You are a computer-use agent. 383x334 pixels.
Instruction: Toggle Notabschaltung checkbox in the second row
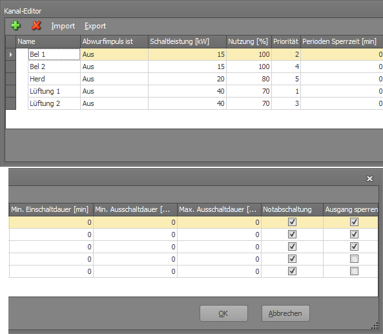point(292,235)
